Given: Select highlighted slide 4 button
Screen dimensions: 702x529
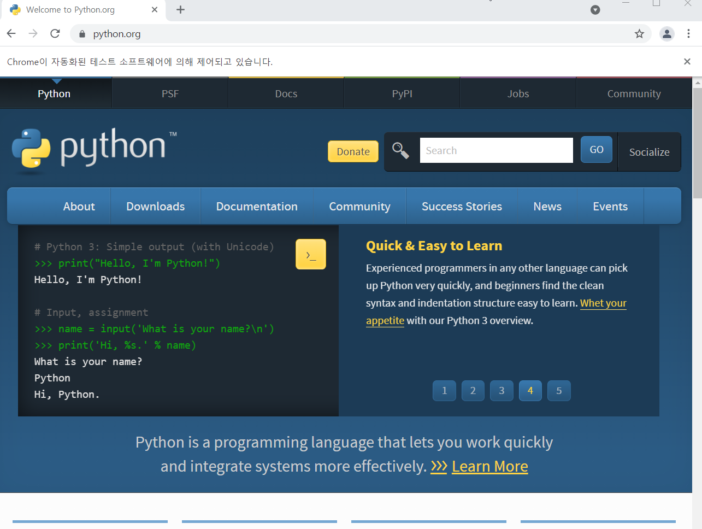Looking at the screenshot, I should click(x=530, y=391).
